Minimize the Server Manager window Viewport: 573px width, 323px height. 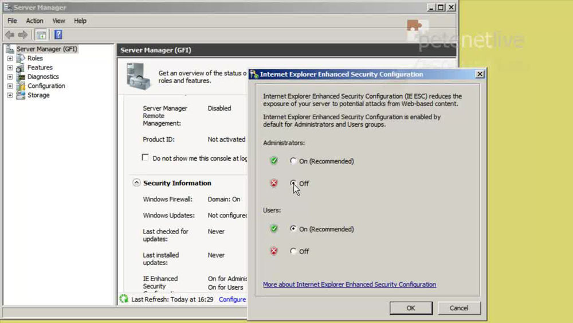431,7
